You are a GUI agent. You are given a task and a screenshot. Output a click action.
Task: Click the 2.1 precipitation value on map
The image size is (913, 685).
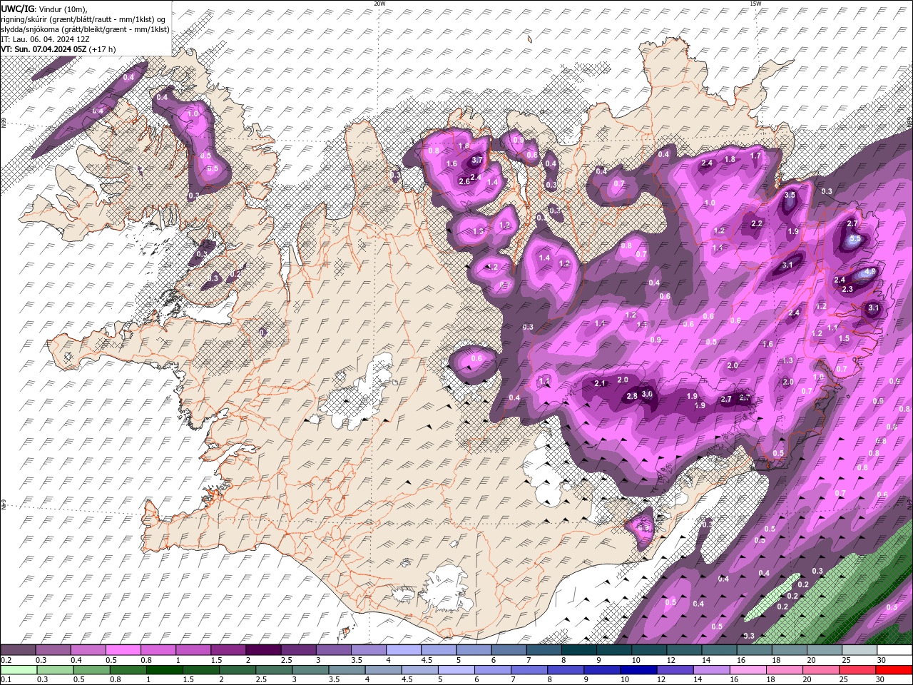[x=600, y=383]
